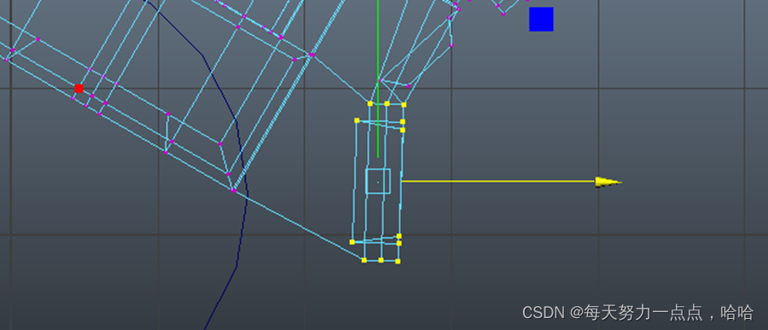Click the green vertical axis line of the manipulator
This screenshot has height=330, width=768.
(378, 78)
